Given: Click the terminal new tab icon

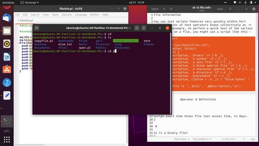Looking at the screenshot, I should pyautogui.click(x=37, y=28).
